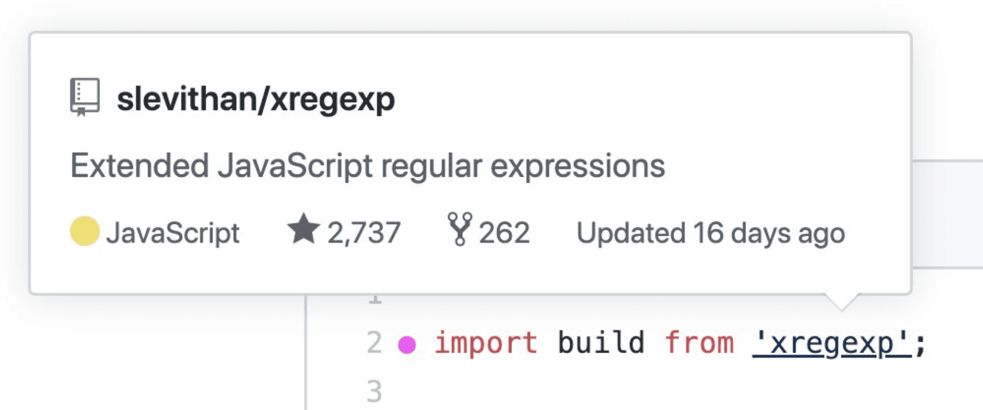Click the 2,737 stars count

[364, 233]
